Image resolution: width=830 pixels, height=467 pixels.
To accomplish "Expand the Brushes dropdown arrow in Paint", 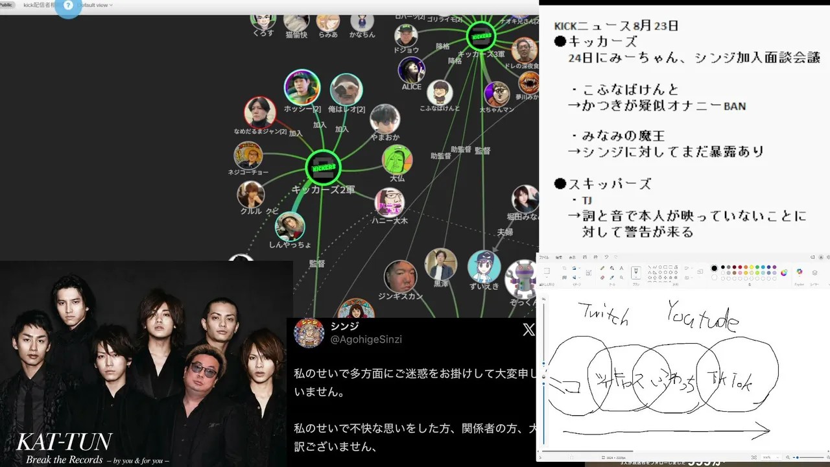I will (636, 277).
